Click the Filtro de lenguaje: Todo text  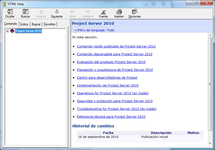click(96, 30)
